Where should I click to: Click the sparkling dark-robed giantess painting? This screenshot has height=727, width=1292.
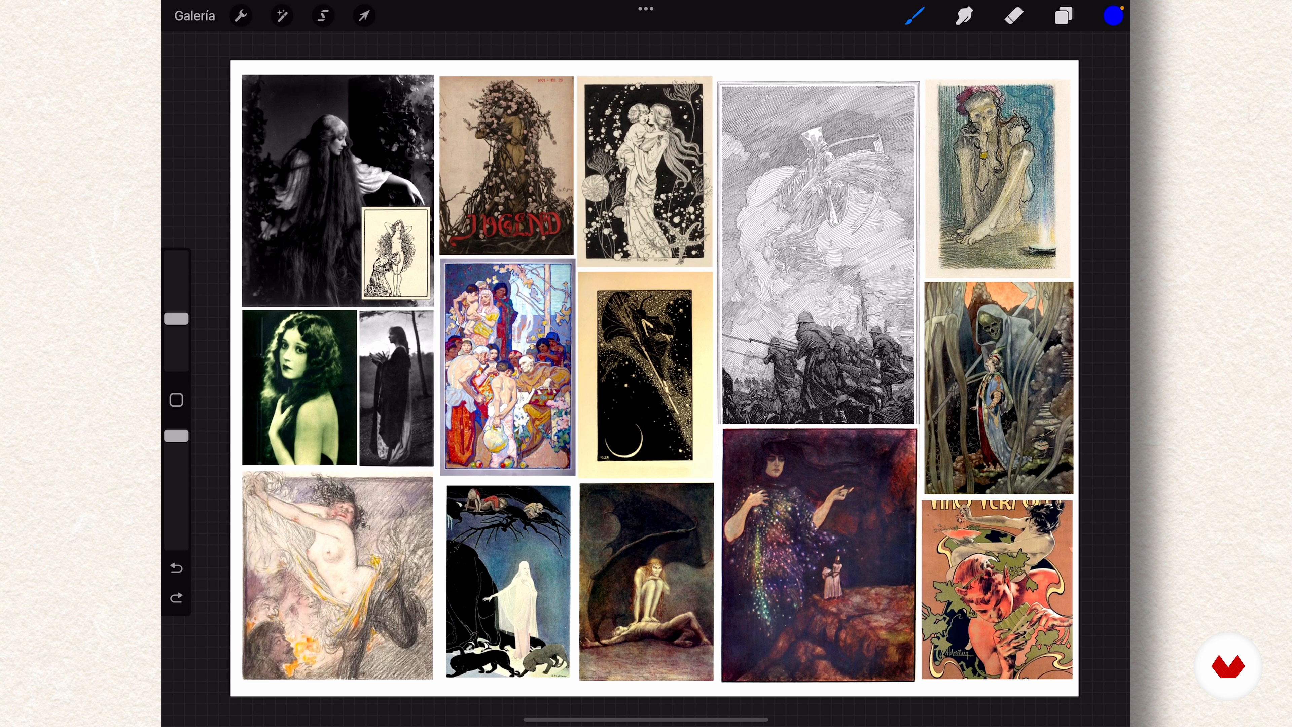(x=819, y=555)
